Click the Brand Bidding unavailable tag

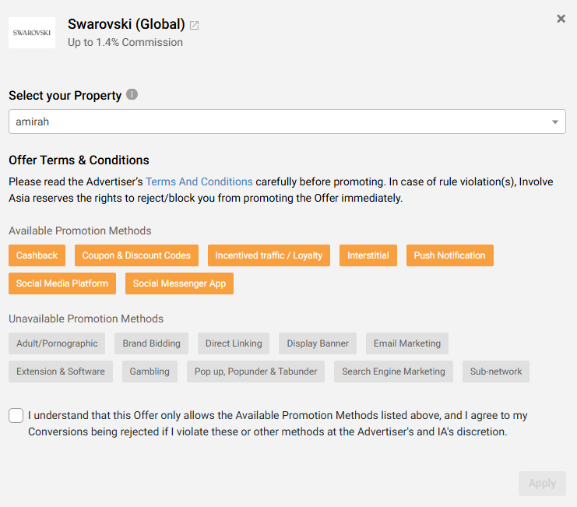[151, 343]
